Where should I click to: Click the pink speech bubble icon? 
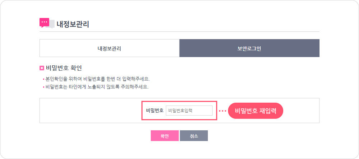(x=44, y=22)
